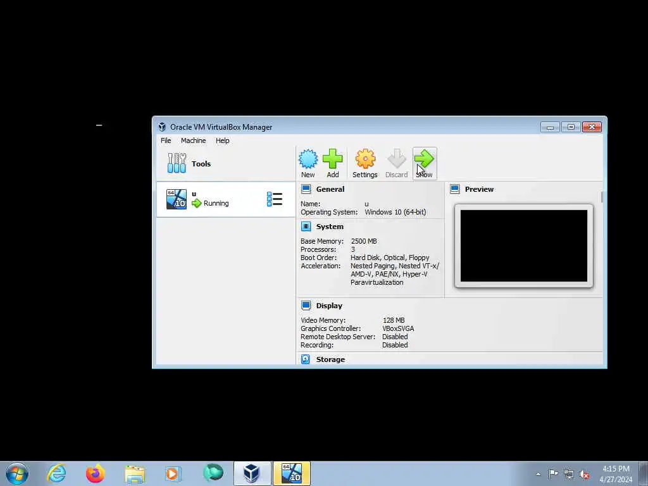Click the Storage section header
Viewport: 648px width, 486px height.
click(330, 359)
